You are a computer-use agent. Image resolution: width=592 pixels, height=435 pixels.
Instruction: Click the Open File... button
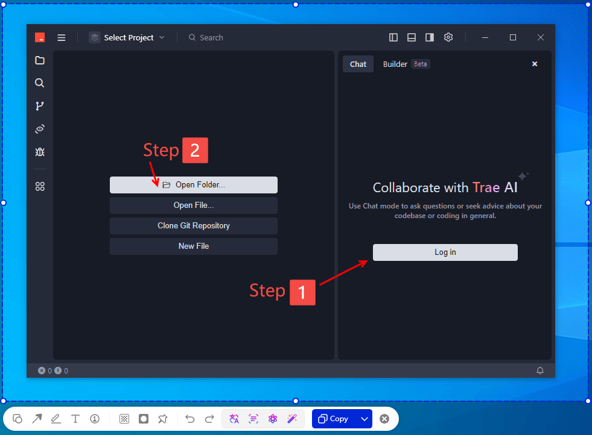pos(194,205)
